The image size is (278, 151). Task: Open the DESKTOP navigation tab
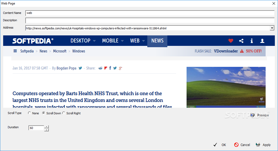coord(80,41)
